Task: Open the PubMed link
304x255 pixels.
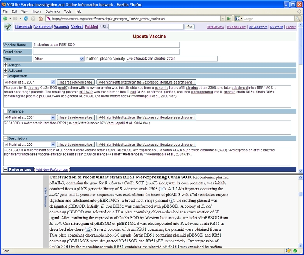Action: pyautogui.click(x=91, y=27)
